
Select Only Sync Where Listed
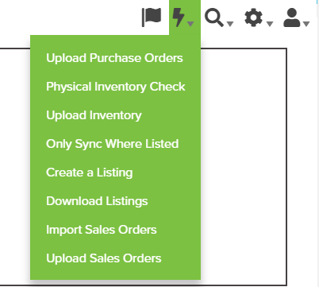pyautogui.click(x=113, y=144)
